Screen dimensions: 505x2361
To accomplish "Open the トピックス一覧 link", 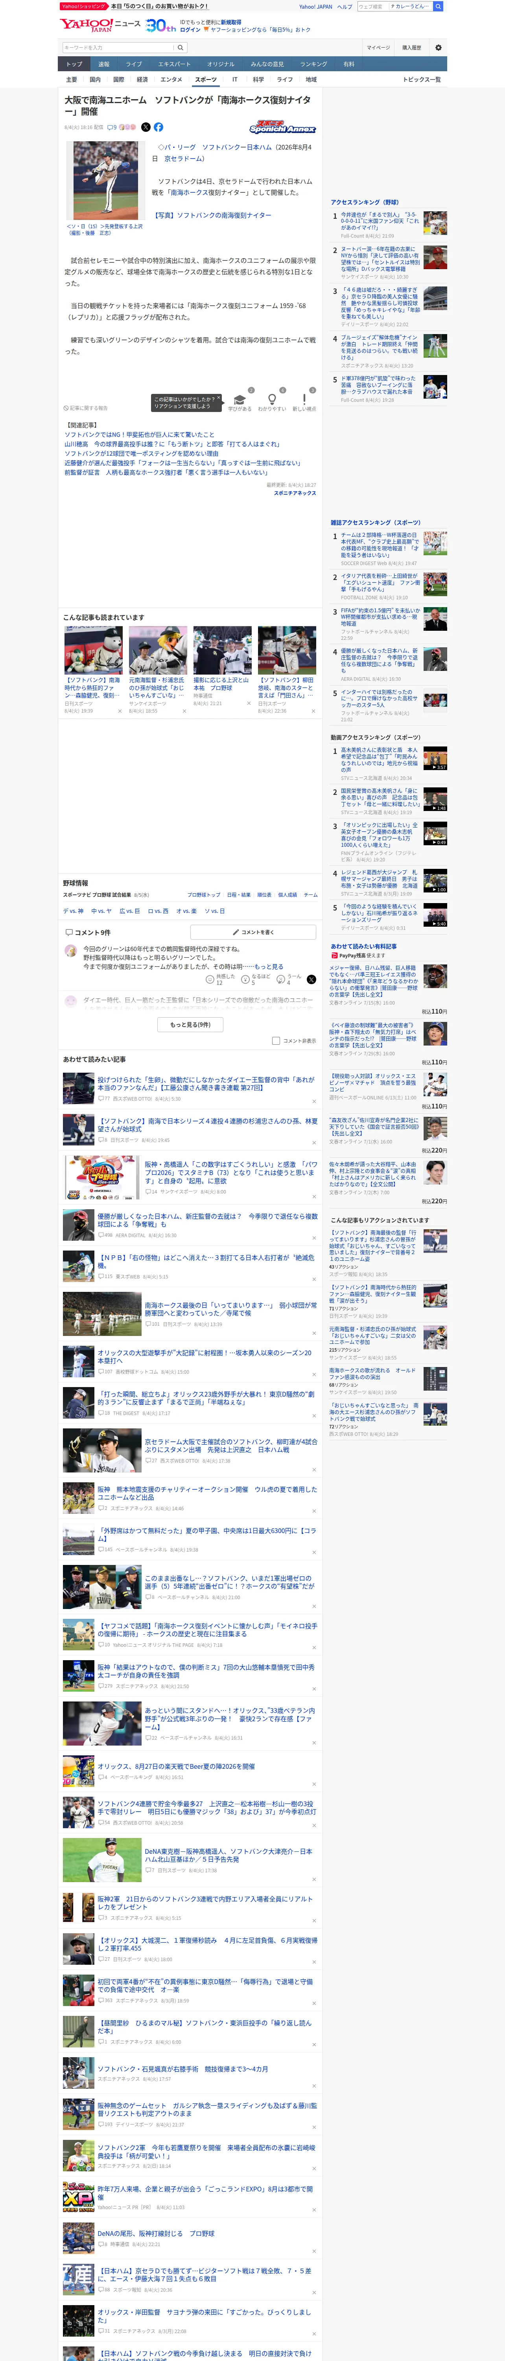I will click(422, 80).
